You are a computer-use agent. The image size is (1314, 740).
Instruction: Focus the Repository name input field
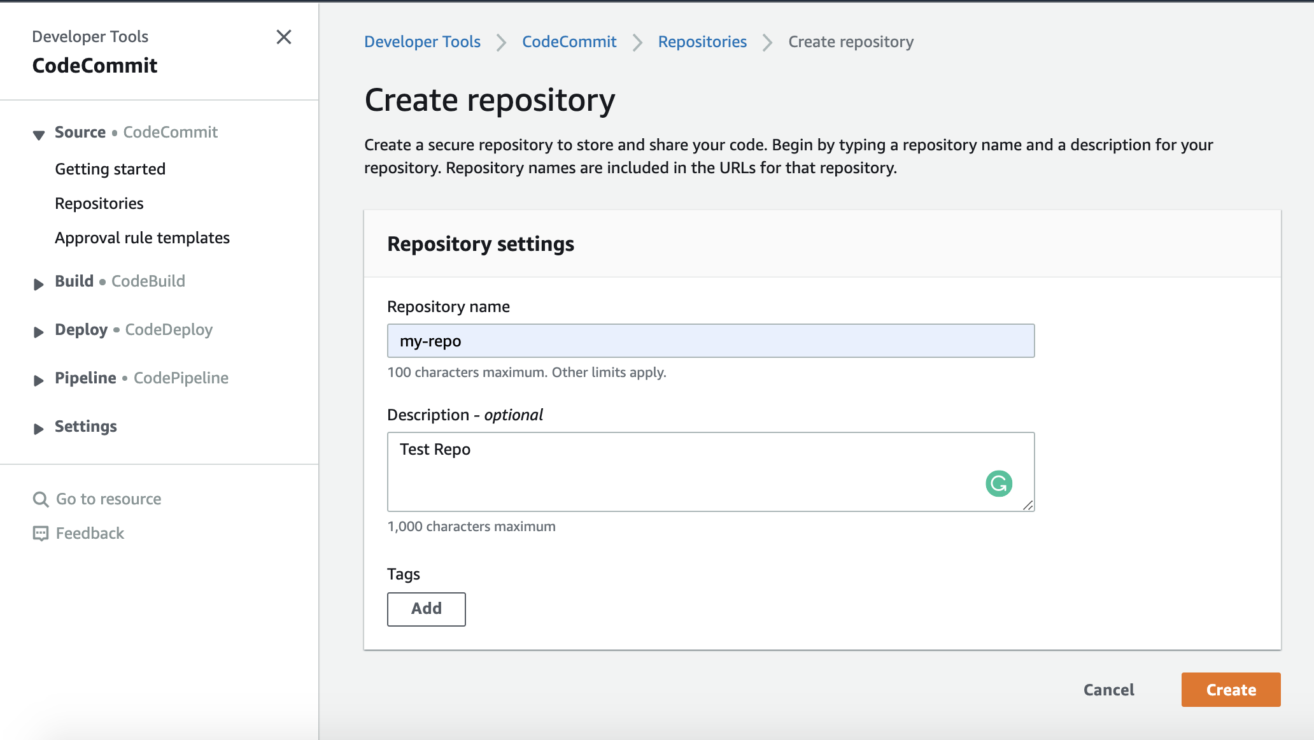click(x=710, y=341)
